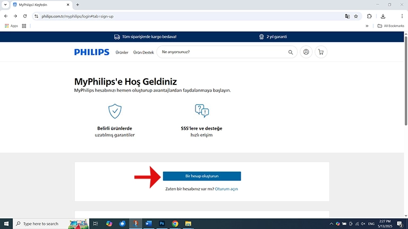Click the Windows taskbar search box
The height and width of the screenshot is (229, 408).
click(51, 224)
